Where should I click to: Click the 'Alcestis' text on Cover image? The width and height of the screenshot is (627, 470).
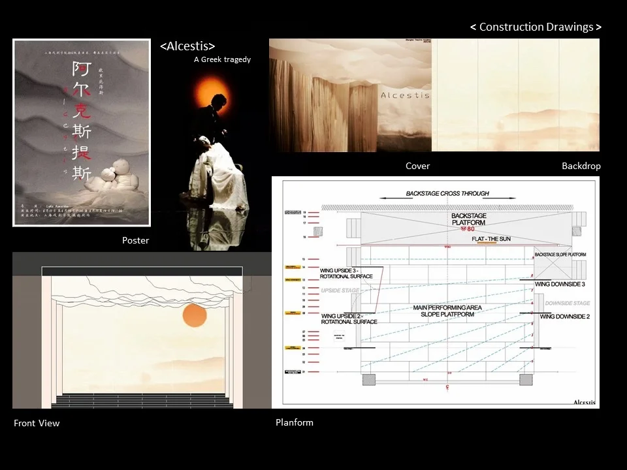click(405, 95)
